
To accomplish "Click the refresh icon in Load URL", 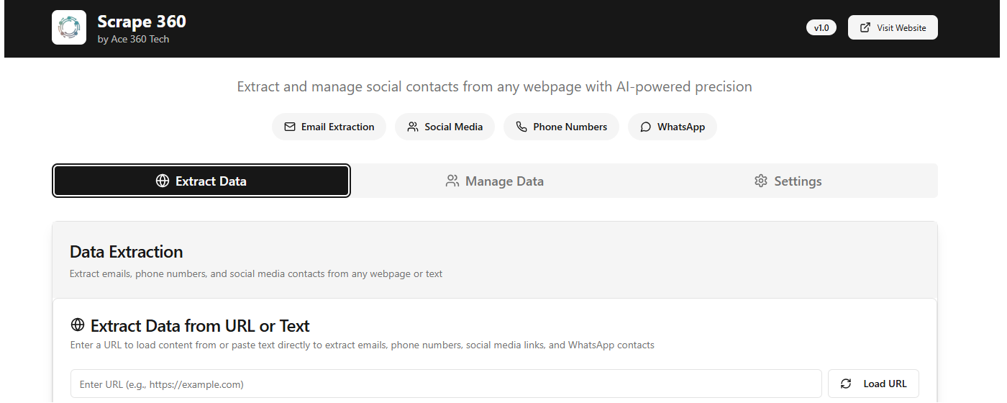I will (x=846, y=384).
